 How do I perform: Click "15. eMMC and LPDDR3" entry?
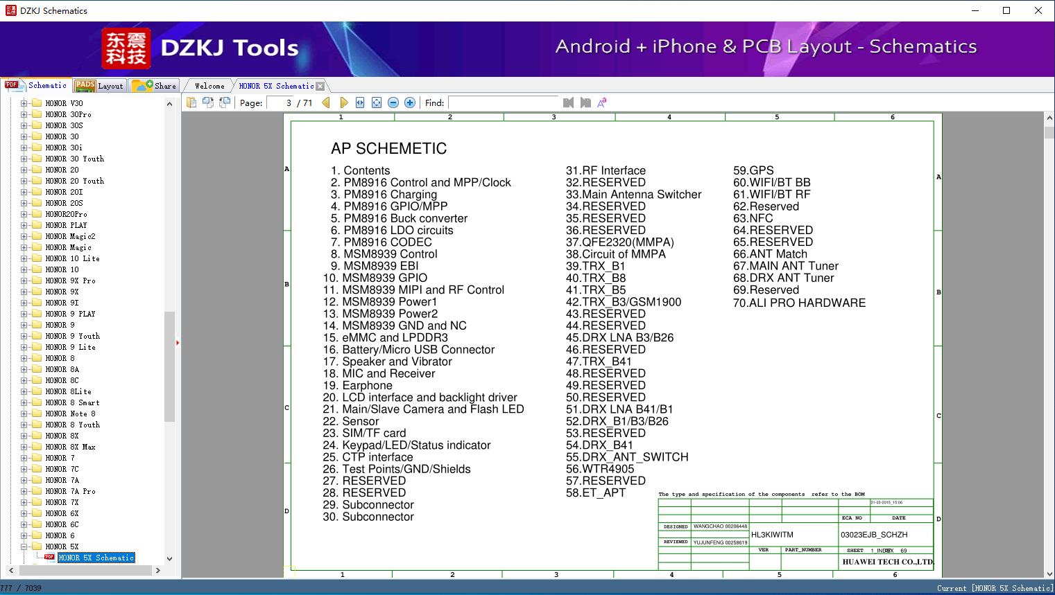(x=386, y=337)
